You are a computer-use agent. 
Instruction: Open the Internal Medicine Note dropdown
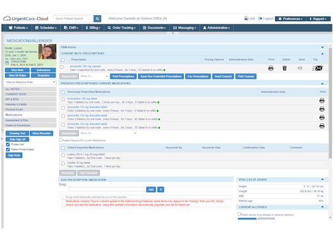click(30, 82)
